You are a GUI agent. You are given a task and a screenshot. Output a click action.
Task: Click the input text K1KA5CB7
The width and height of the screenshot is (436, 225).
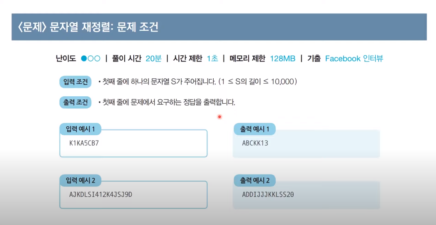(x=84, y=143)
